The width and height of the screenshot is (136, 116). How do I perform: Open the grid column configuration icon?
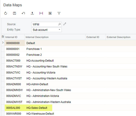tap(3, 37)
